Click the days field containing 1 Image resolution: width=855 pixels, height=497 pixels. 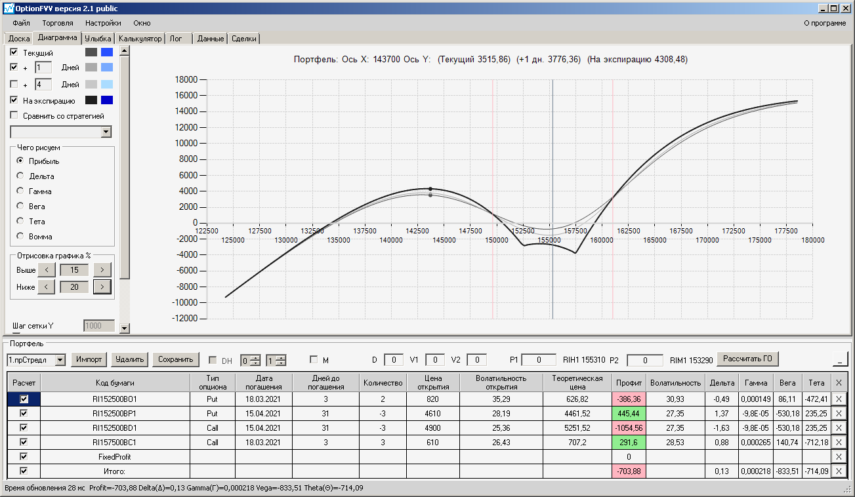[x=43, y=68]
